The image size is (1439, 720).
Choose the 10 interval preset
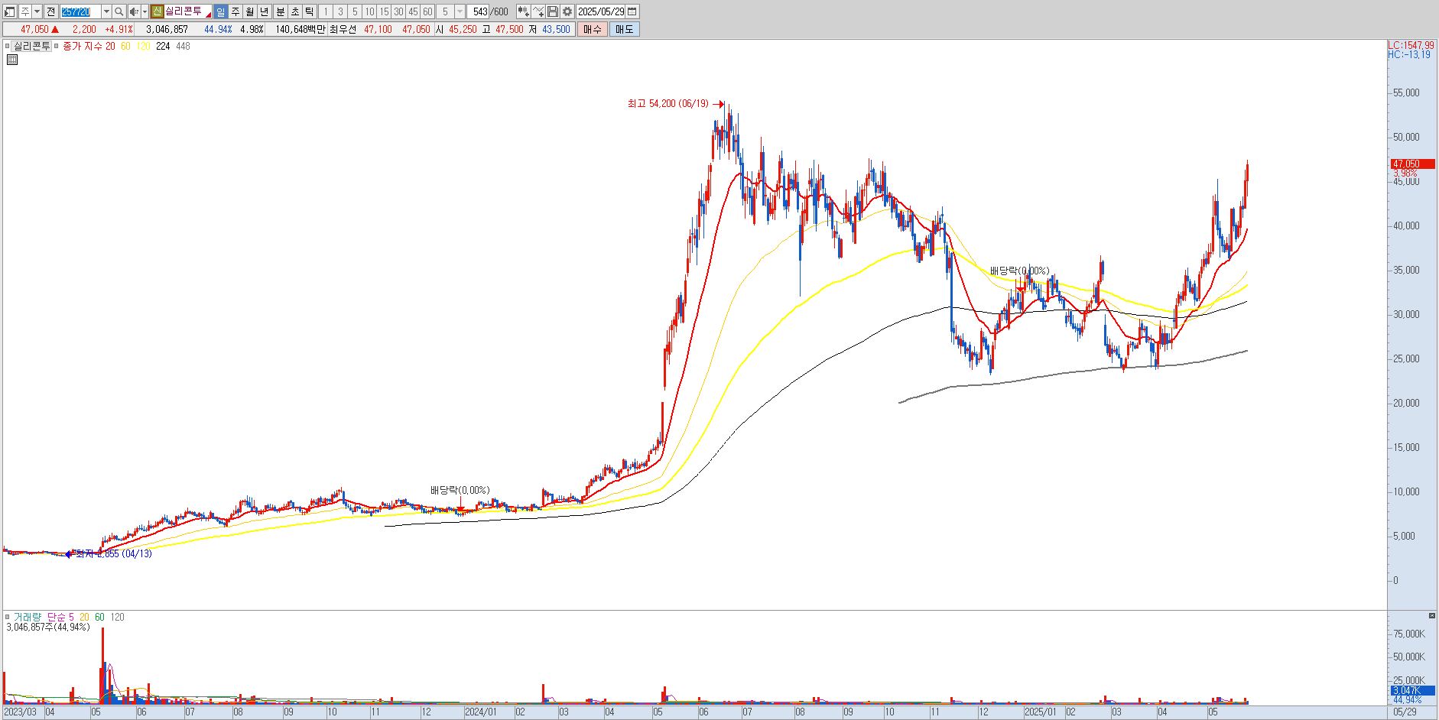pos(369,11)
